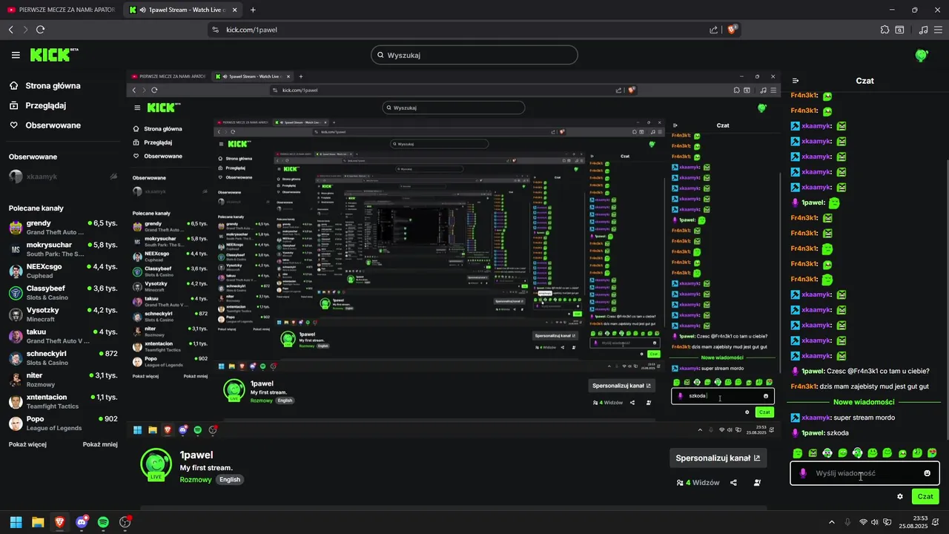Viewport: 949px width, 534px height.
Task: Click the share icon below the stream
Action: [x=733, y=482]
